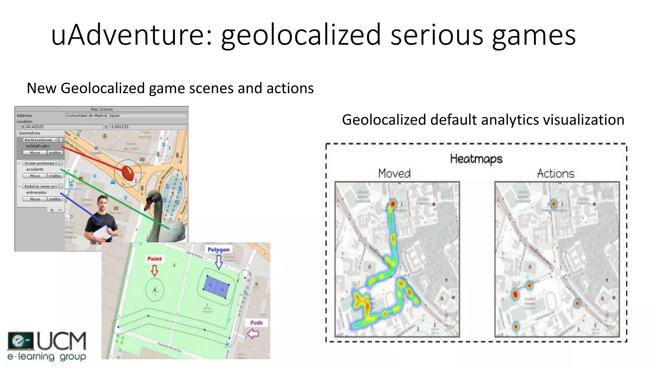Click the Move button for ayudante
Viewport: 656px width, 369px height.
coord(35,176)
